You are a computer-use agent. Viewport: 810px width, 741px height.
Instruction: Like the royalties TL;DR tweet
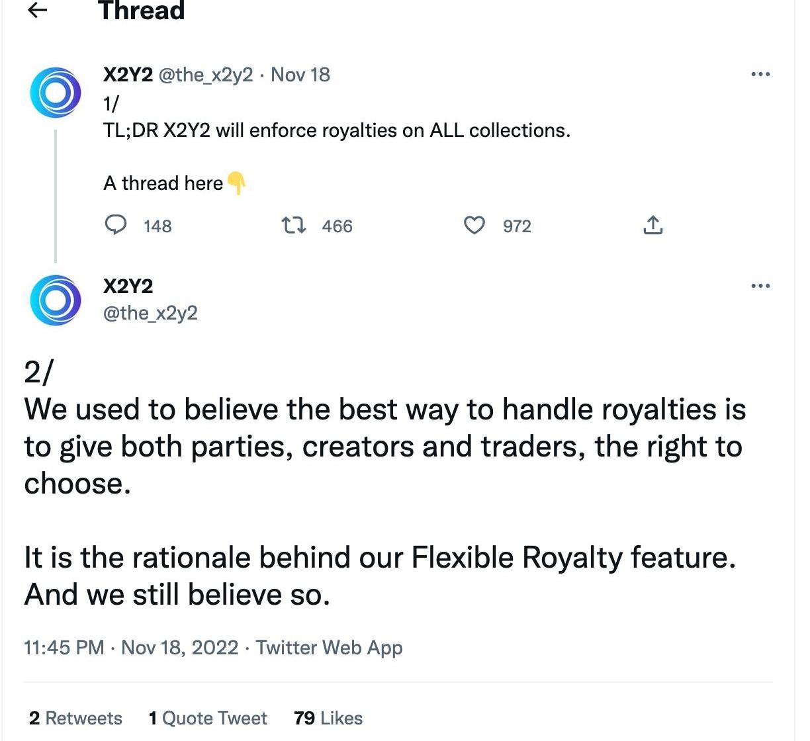point(474,226)
